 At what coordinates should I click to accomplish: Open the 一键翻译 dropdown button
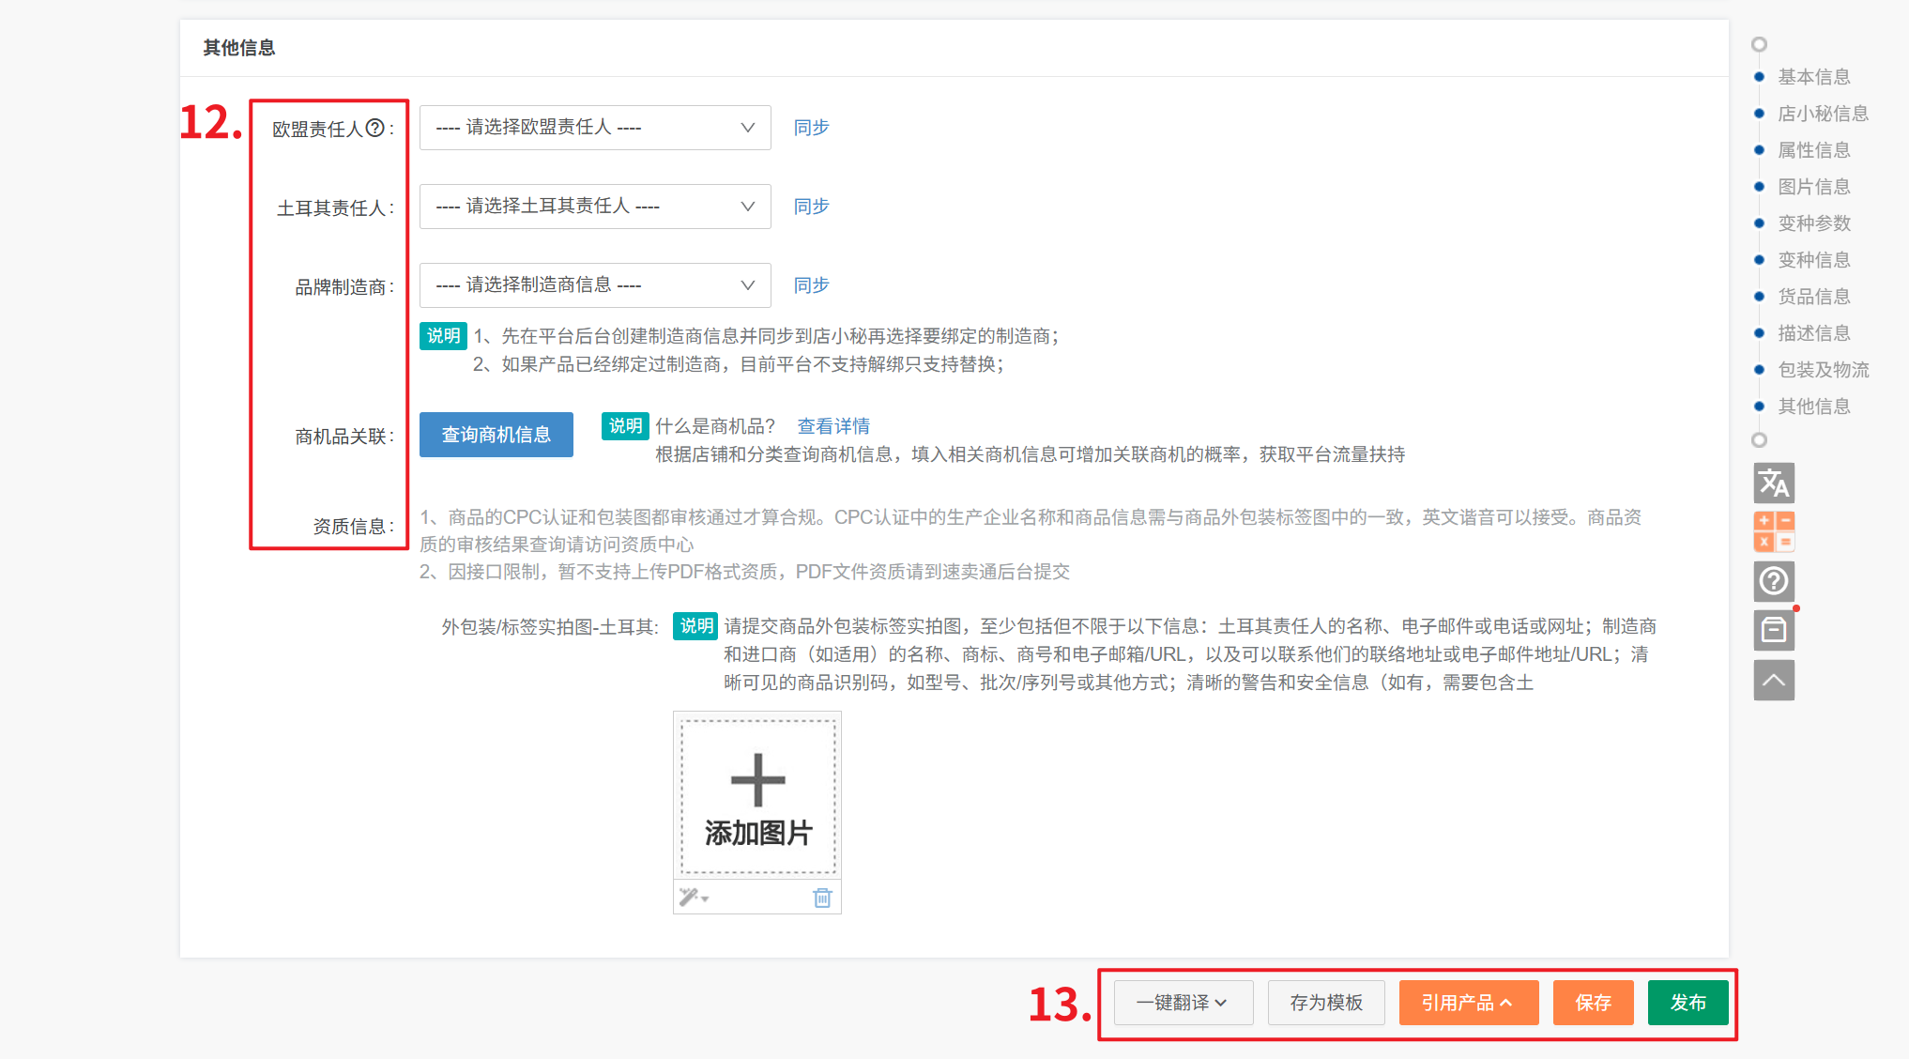(x=1183, y=1003)
